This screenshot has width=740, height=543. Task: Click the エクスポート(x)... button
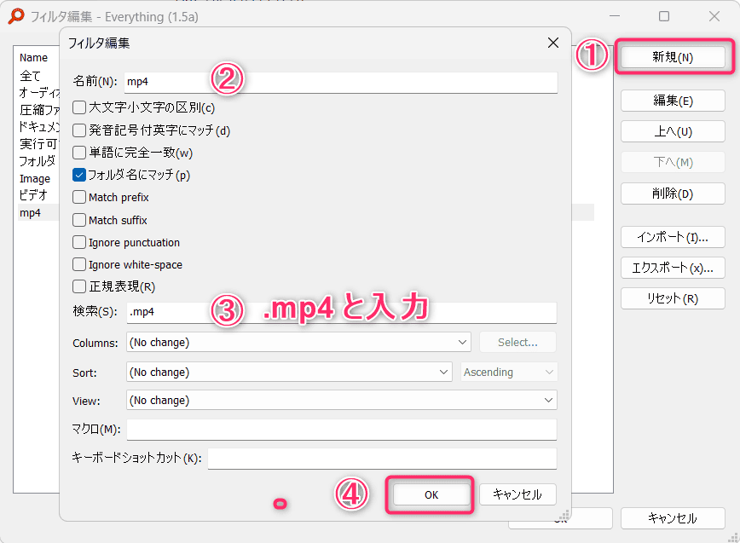(673, 268)
